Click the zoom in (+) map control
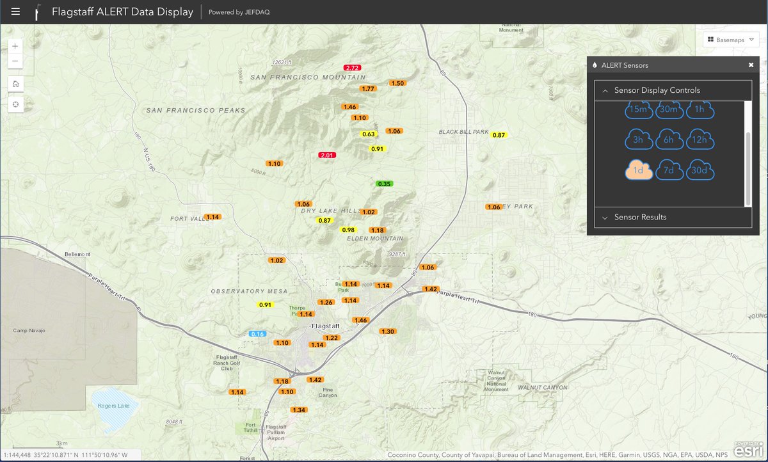This screenshot has width=768, height=462. click(15, 46)
